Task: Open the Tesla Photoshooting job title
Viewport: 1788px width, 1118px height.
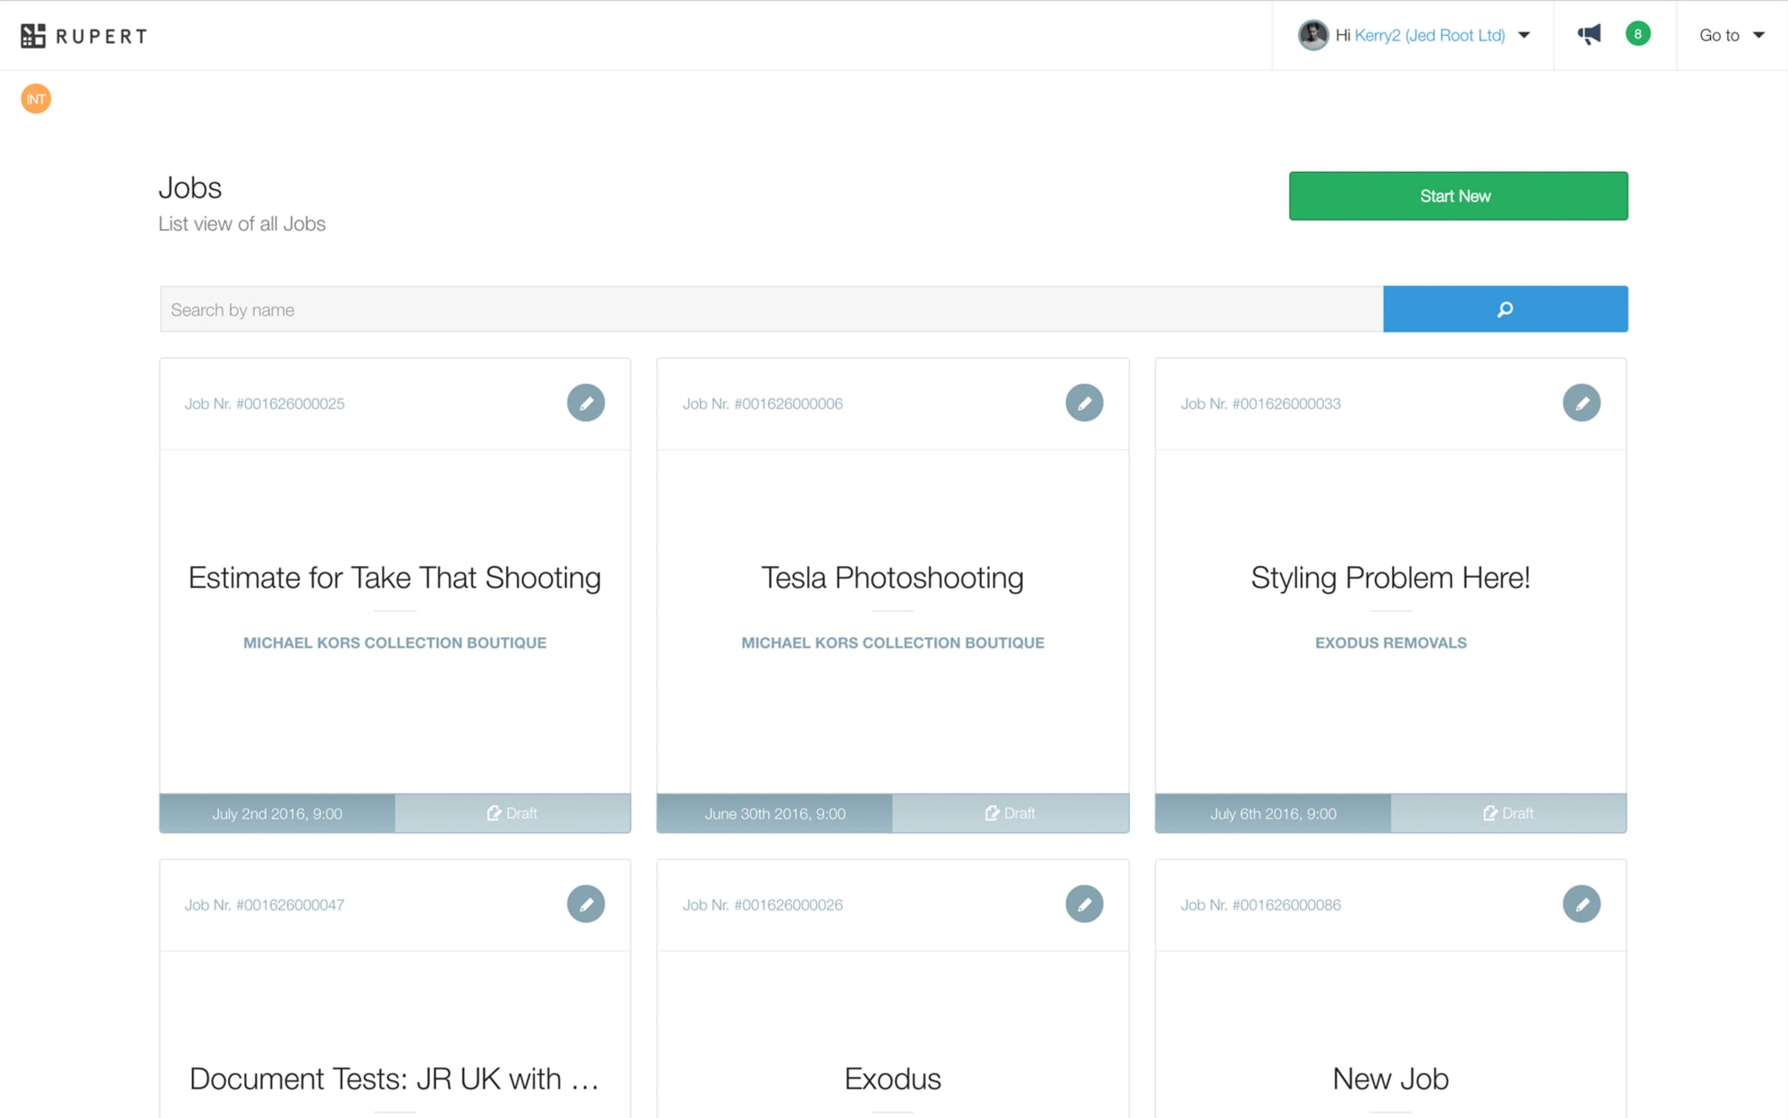Action: click(x=892, y=578)
